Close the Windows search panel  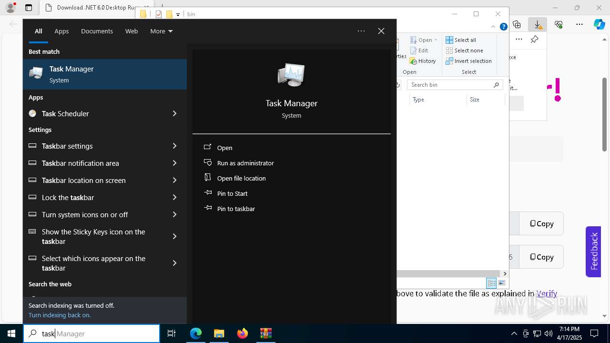(381, 31)
